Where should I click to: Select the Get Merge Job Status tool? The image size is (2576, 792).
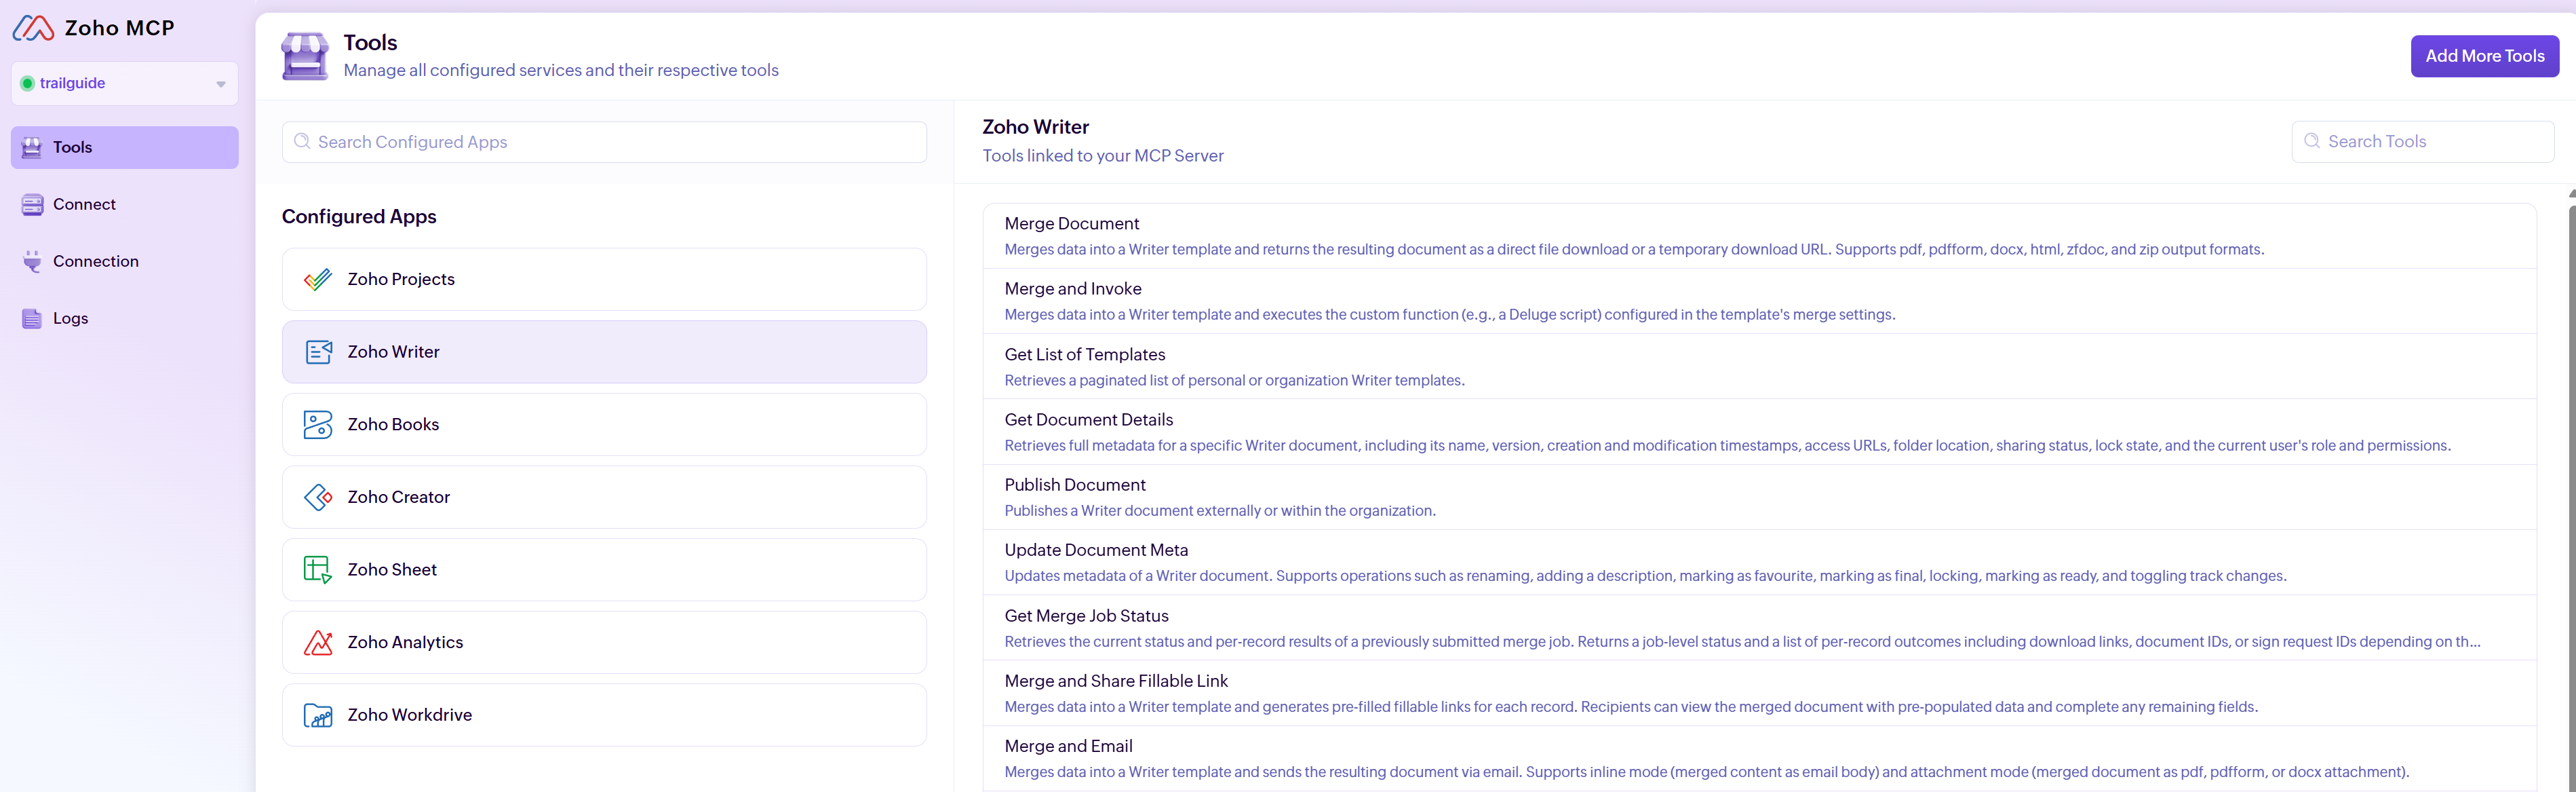[x=1759, y=628]
